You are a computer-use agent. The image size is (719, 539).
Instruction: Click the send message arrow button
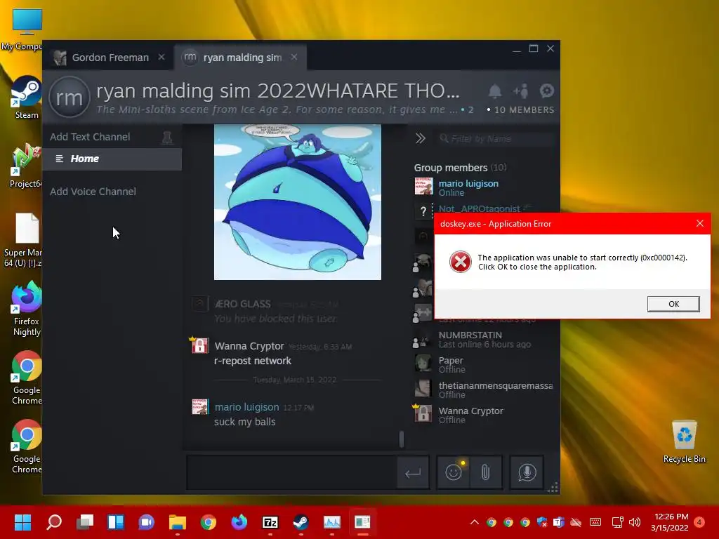pyautogui.click(x=413, y=472)
